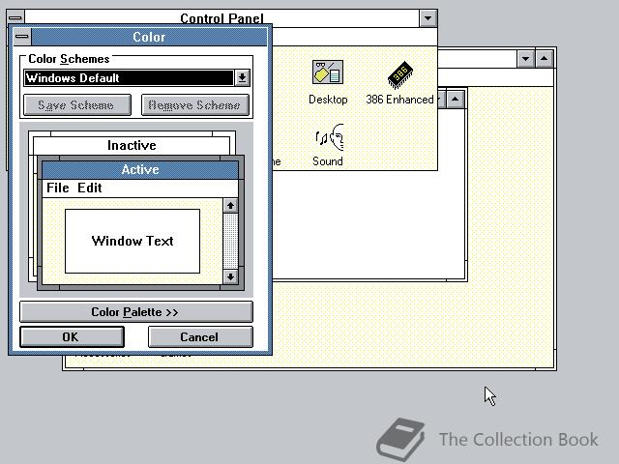
Task: Click the sample scrollbar track
Action: click(x=230, y=241)
